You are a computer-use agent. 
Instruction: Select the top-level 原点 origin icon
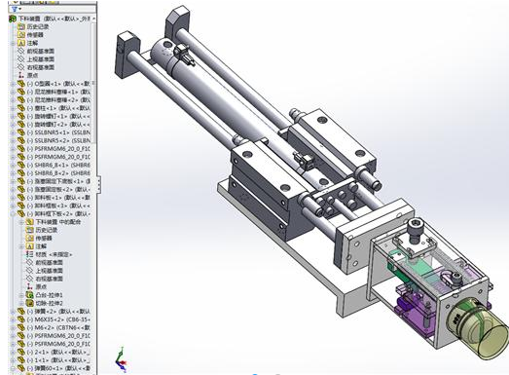pos(21,75)
